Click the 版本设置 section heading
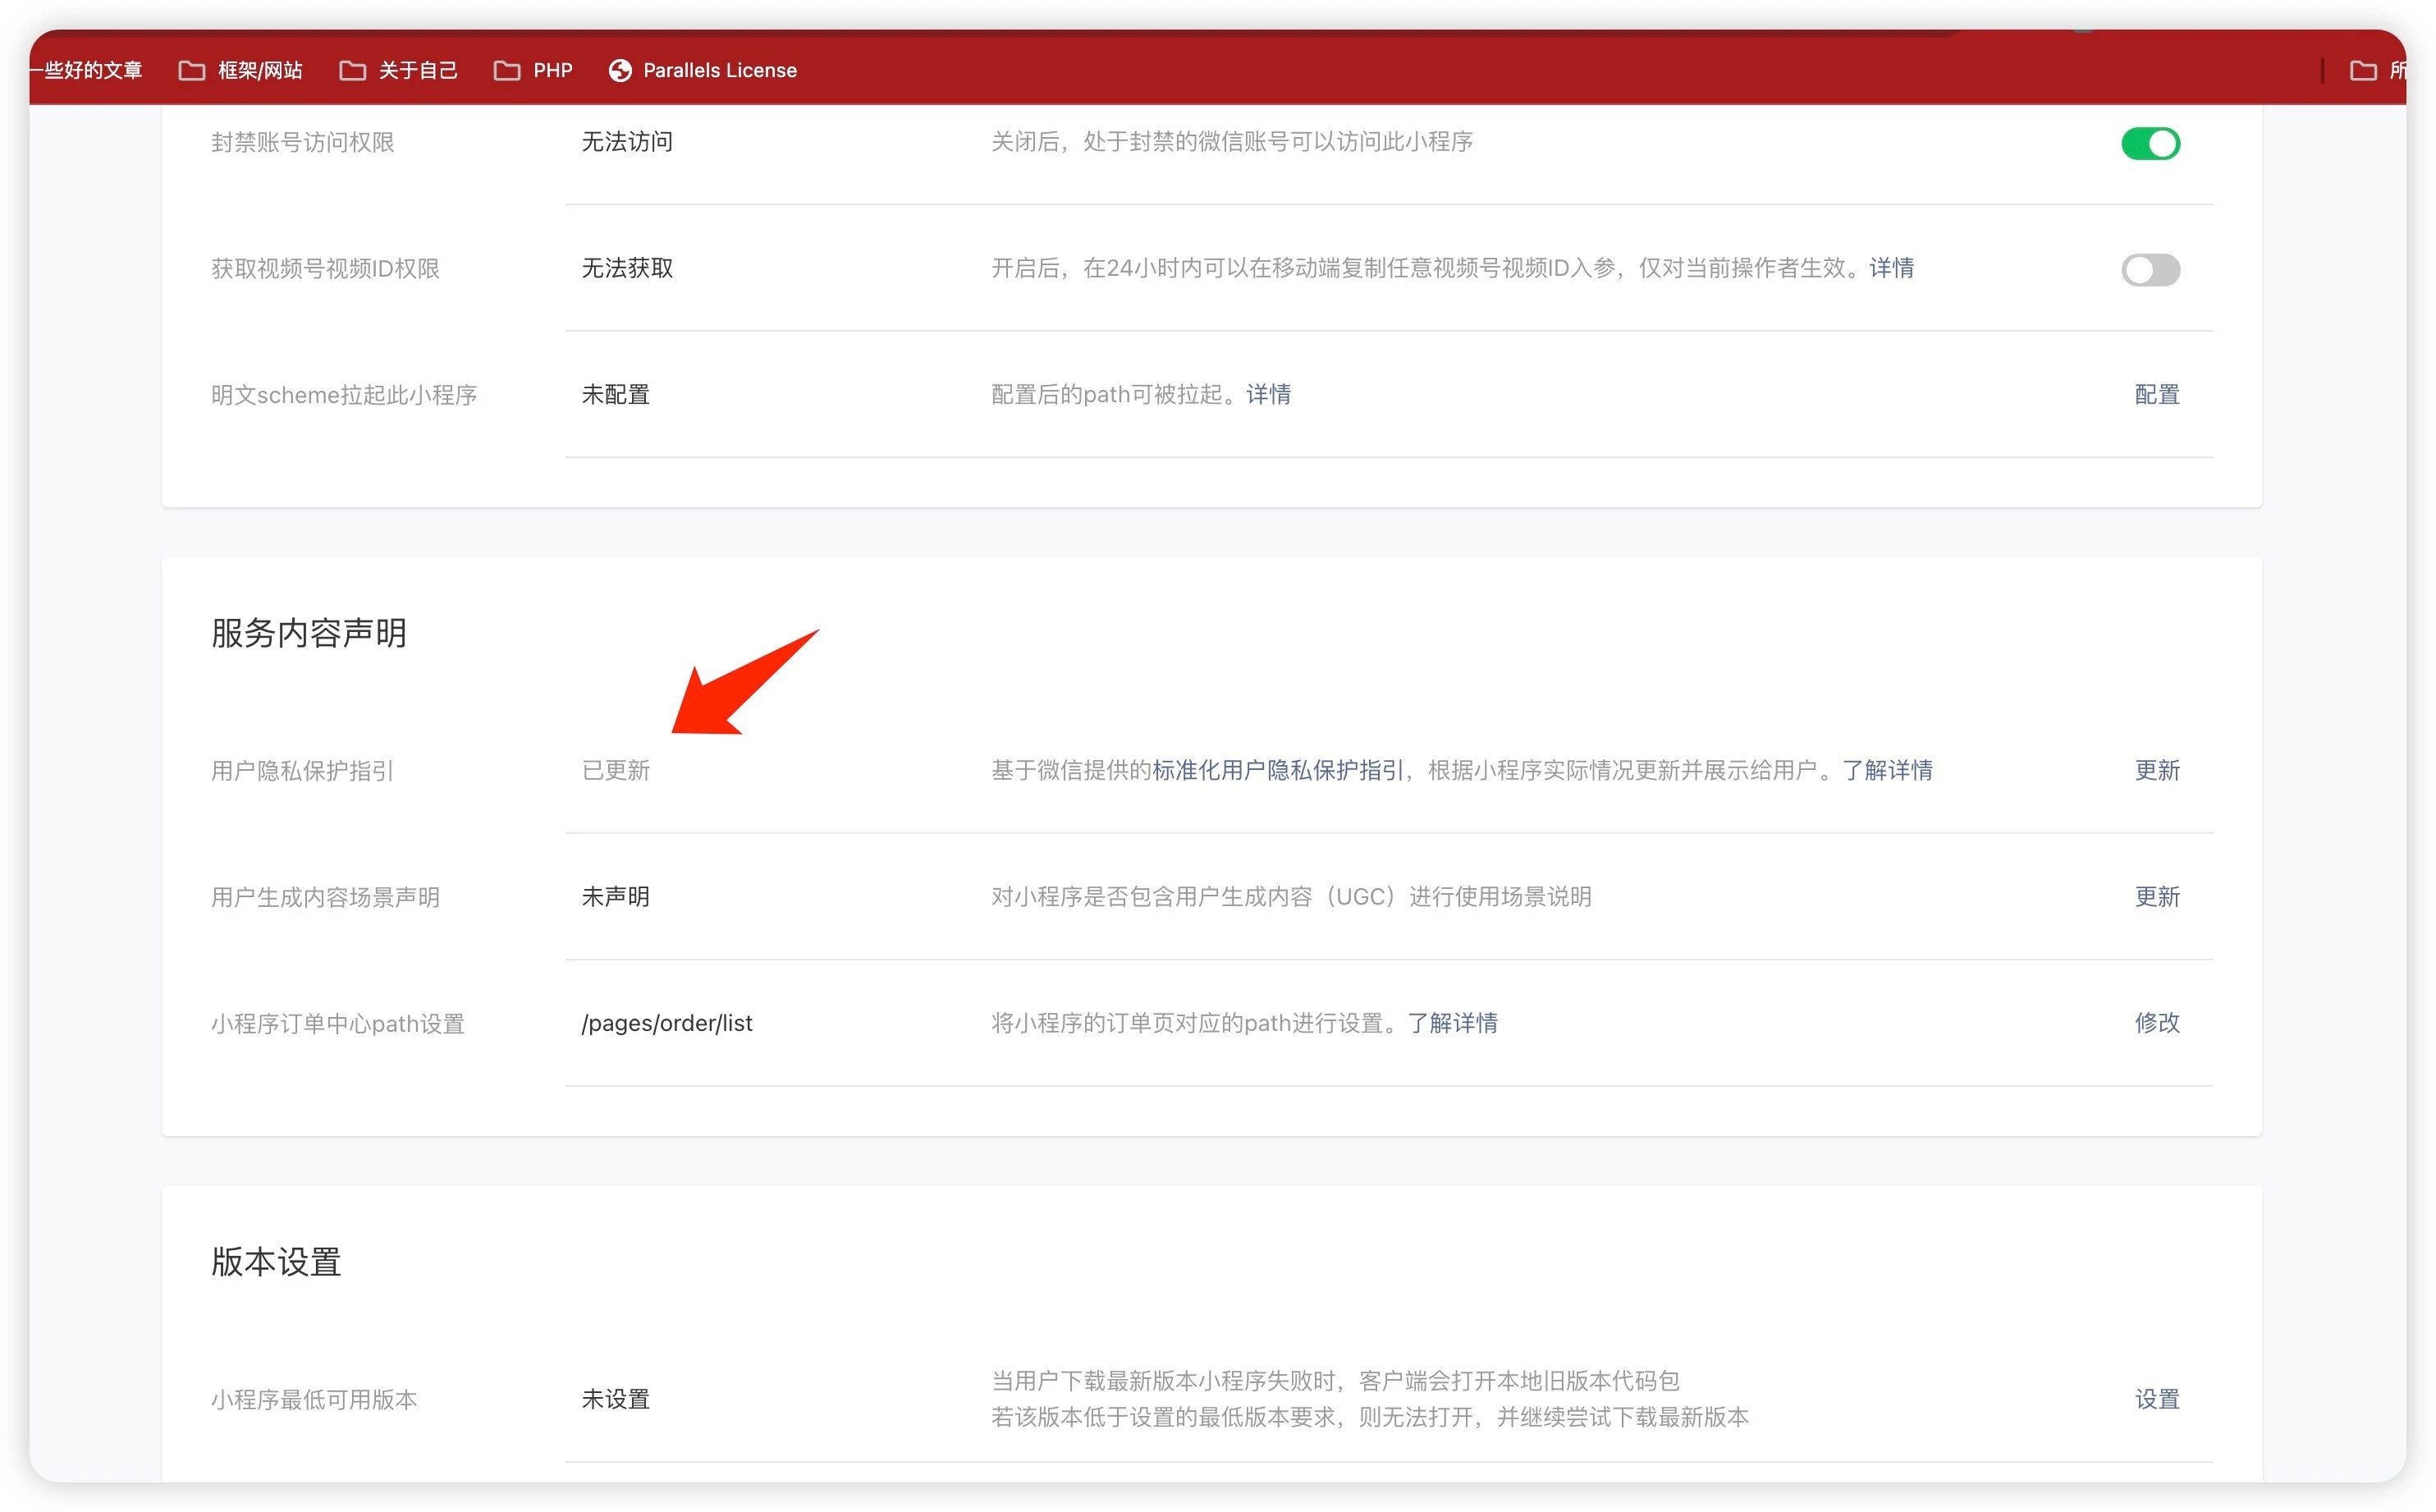2436x1512 pixels. (x=276, y=1262)
